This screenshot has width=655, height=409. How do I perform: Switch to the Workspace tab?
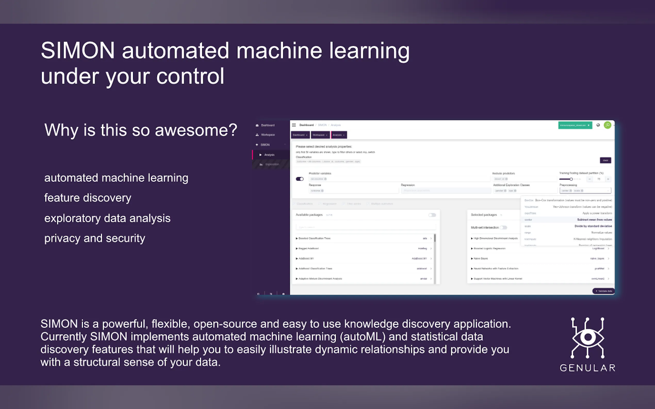point(318,135)
